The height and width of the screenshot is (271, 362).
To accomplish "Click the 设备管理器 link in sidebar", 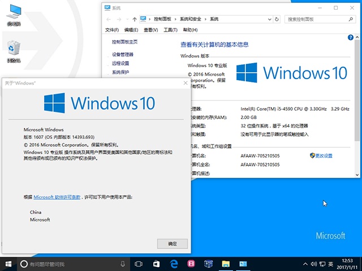I will [x=123, y=55].
